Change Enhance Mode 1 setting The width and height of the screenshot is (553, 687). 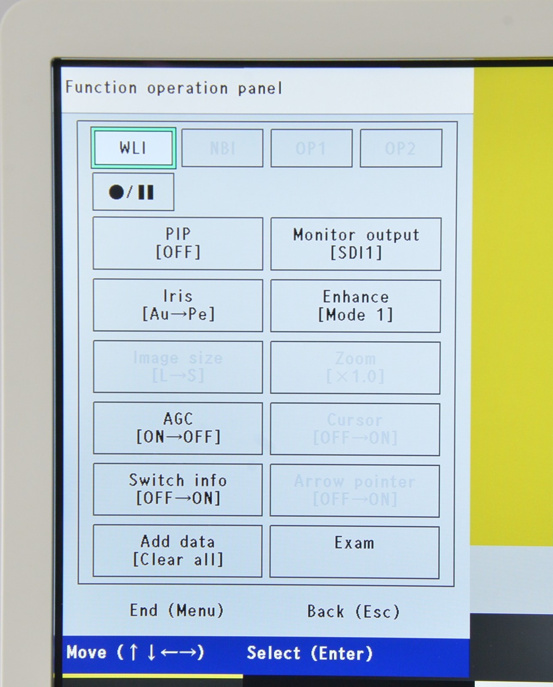pyautogui.click(x=355, y=306)
